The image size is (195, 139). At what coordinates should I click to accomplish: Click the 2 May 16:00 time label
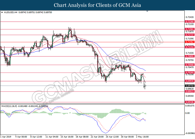click(142, 137)
